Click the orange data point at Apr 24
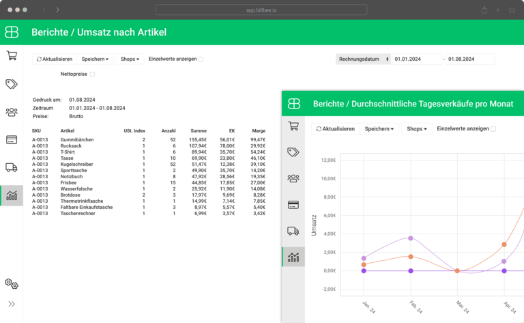 pos(504,244)
